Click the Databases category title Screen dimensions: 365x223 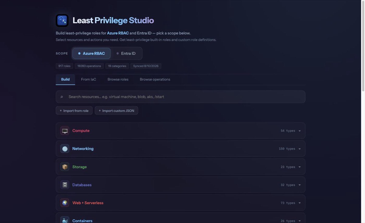[x=82, y=185]
